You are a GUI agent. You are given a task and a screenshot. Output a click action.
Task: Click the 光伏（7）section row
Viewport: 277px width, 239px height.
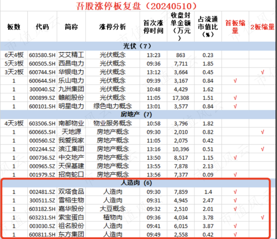pos(138,46)
